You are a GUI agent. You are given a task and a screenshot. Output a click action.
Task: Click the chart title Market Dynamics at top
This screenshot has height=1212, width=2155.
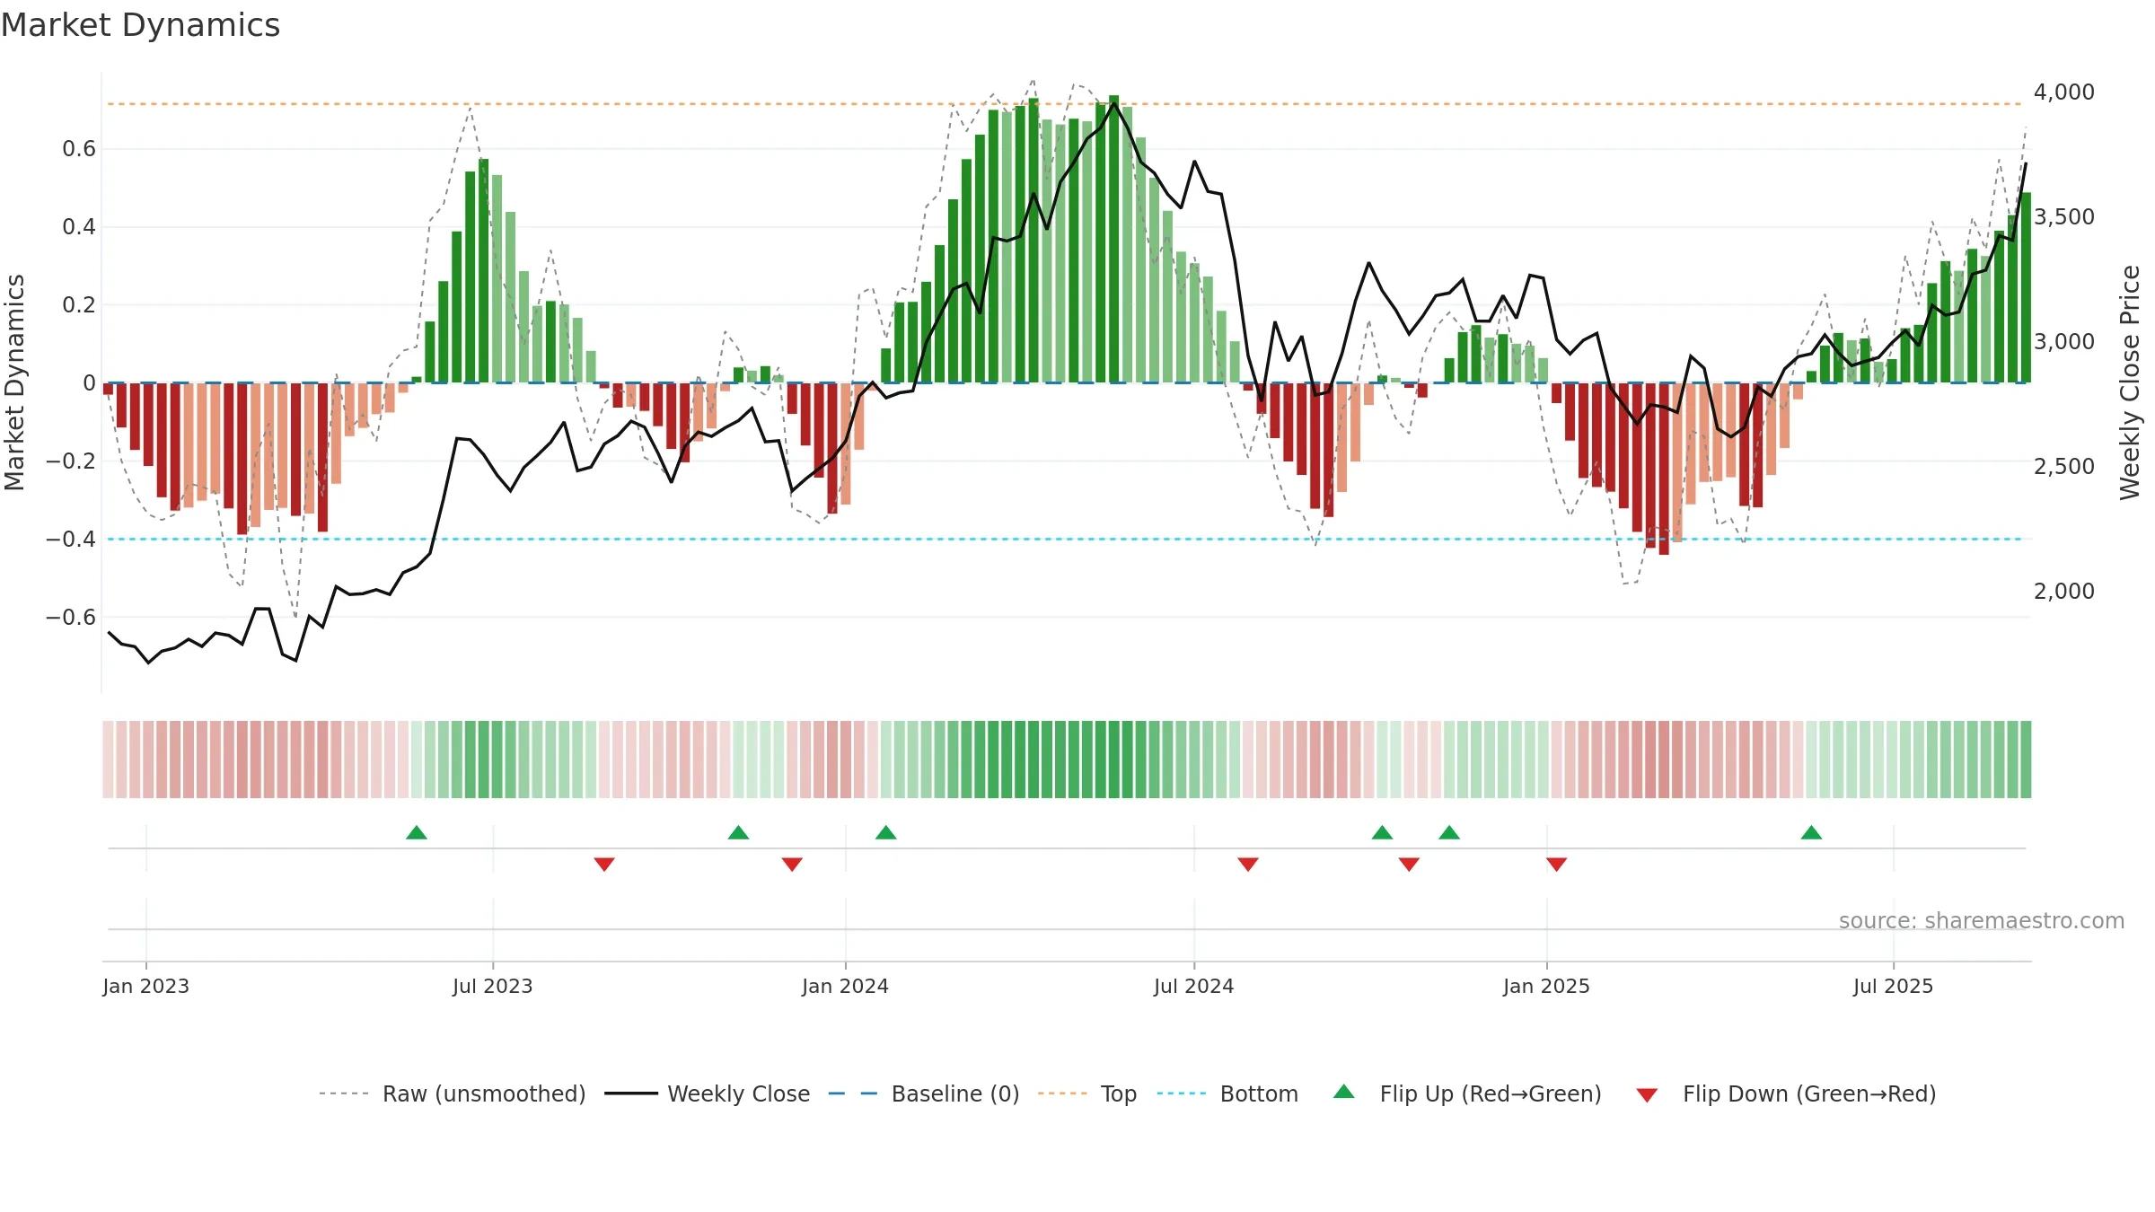[140, 25]
